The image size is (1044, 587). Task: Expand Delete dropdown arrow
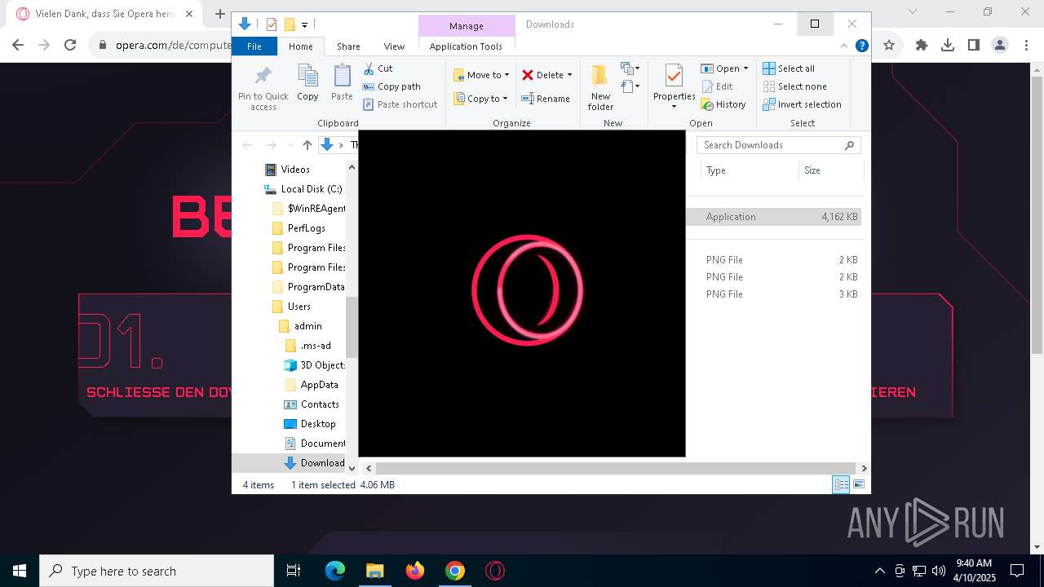coord(569,75)
